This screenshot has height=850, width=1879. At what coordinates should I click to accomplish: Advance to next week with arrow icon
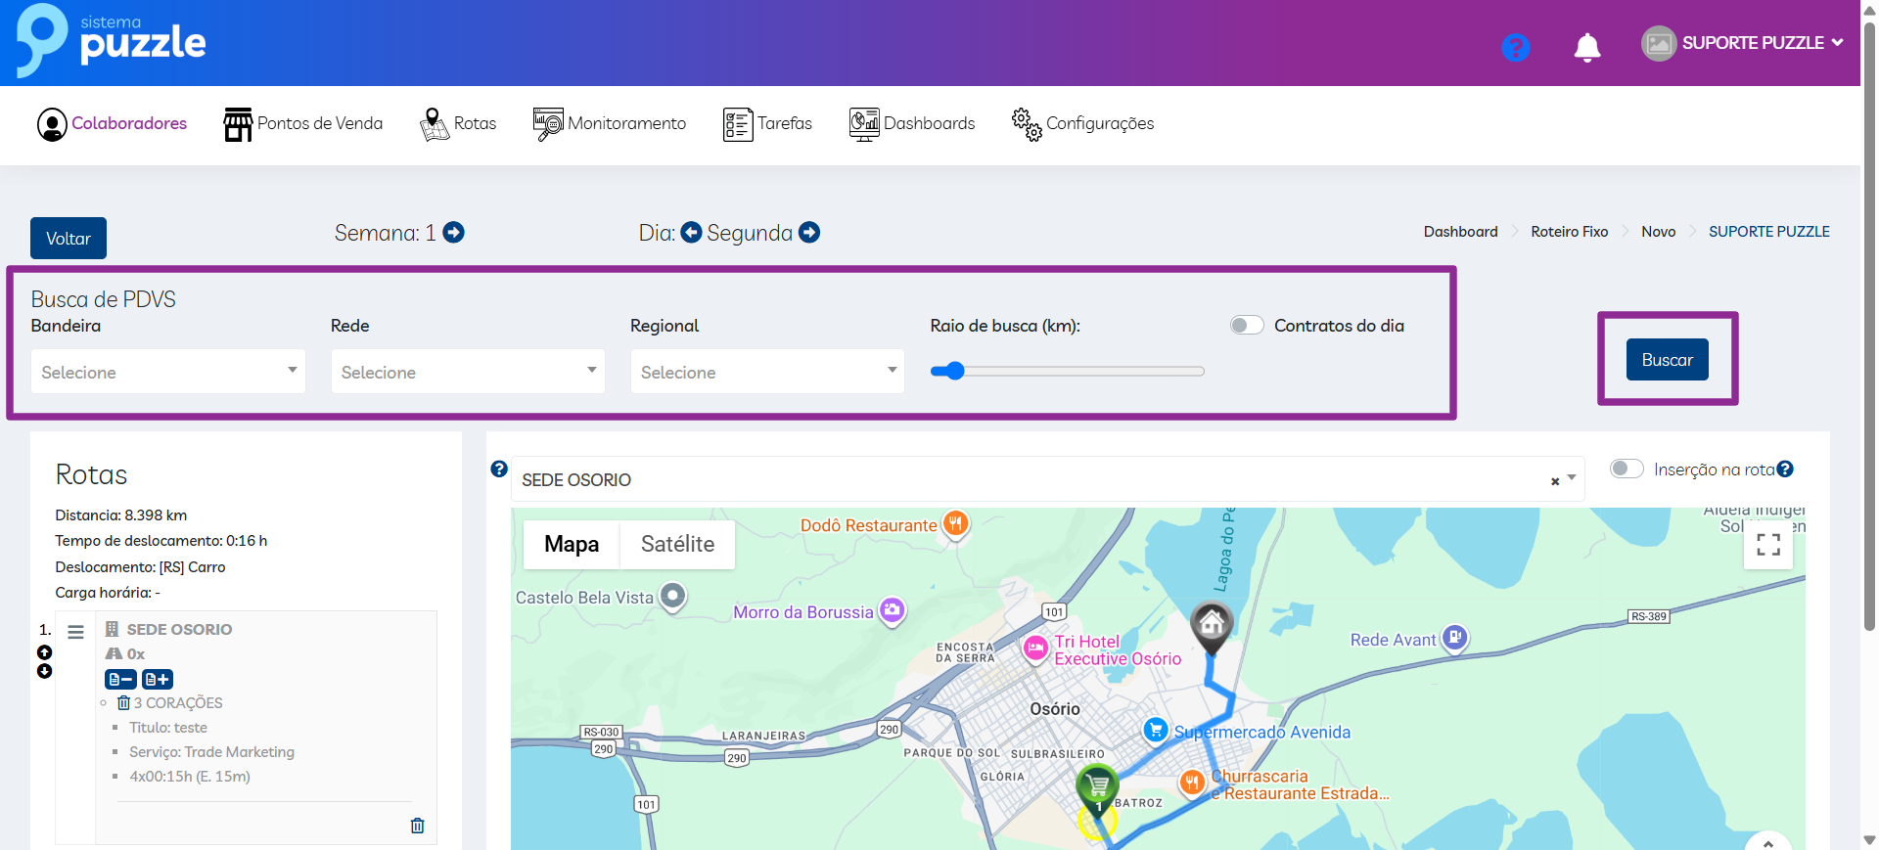(453, 233)
